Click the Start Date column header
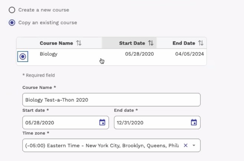 point(132,43)
